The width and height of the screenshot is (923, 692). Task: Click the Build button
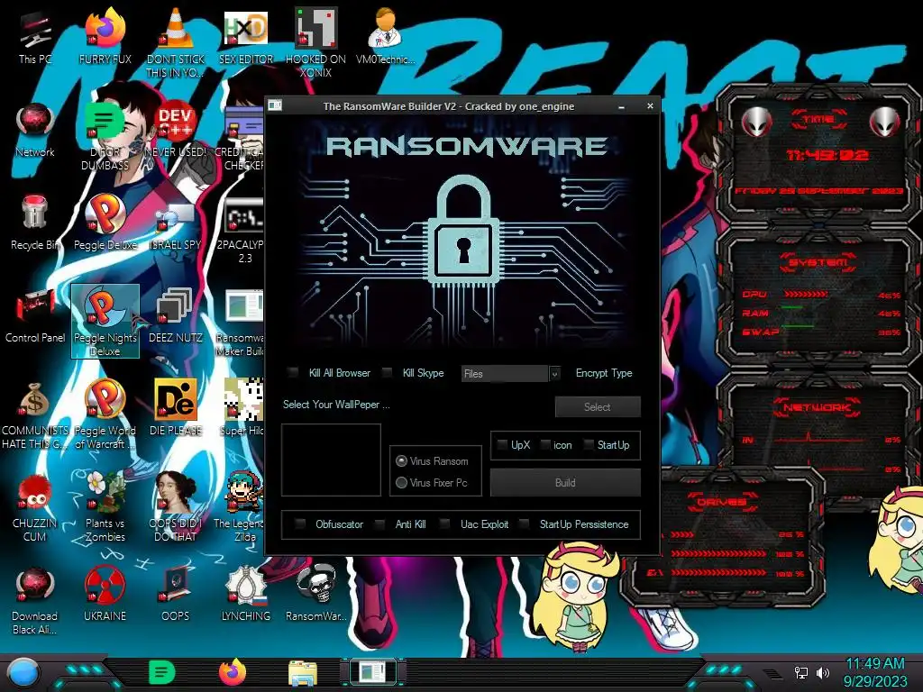(565, 483)
